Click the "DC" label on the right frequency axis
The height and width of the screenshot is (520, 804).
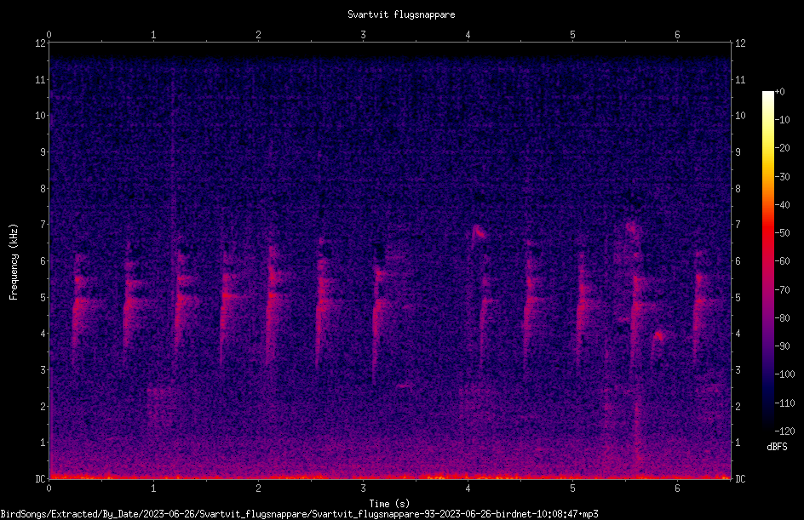(x=740, y=479)
